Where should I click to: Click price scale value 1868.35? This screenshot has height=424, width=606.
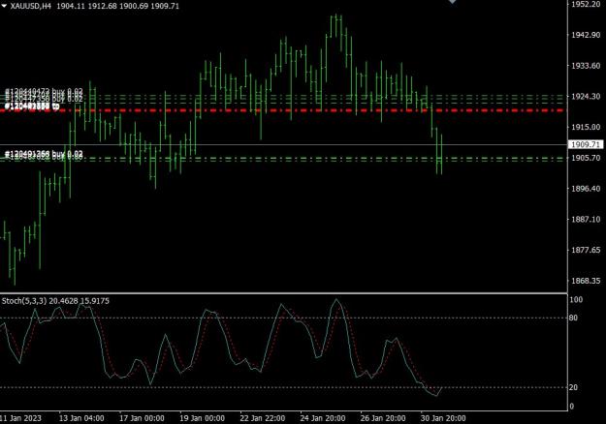pos(586,281)
